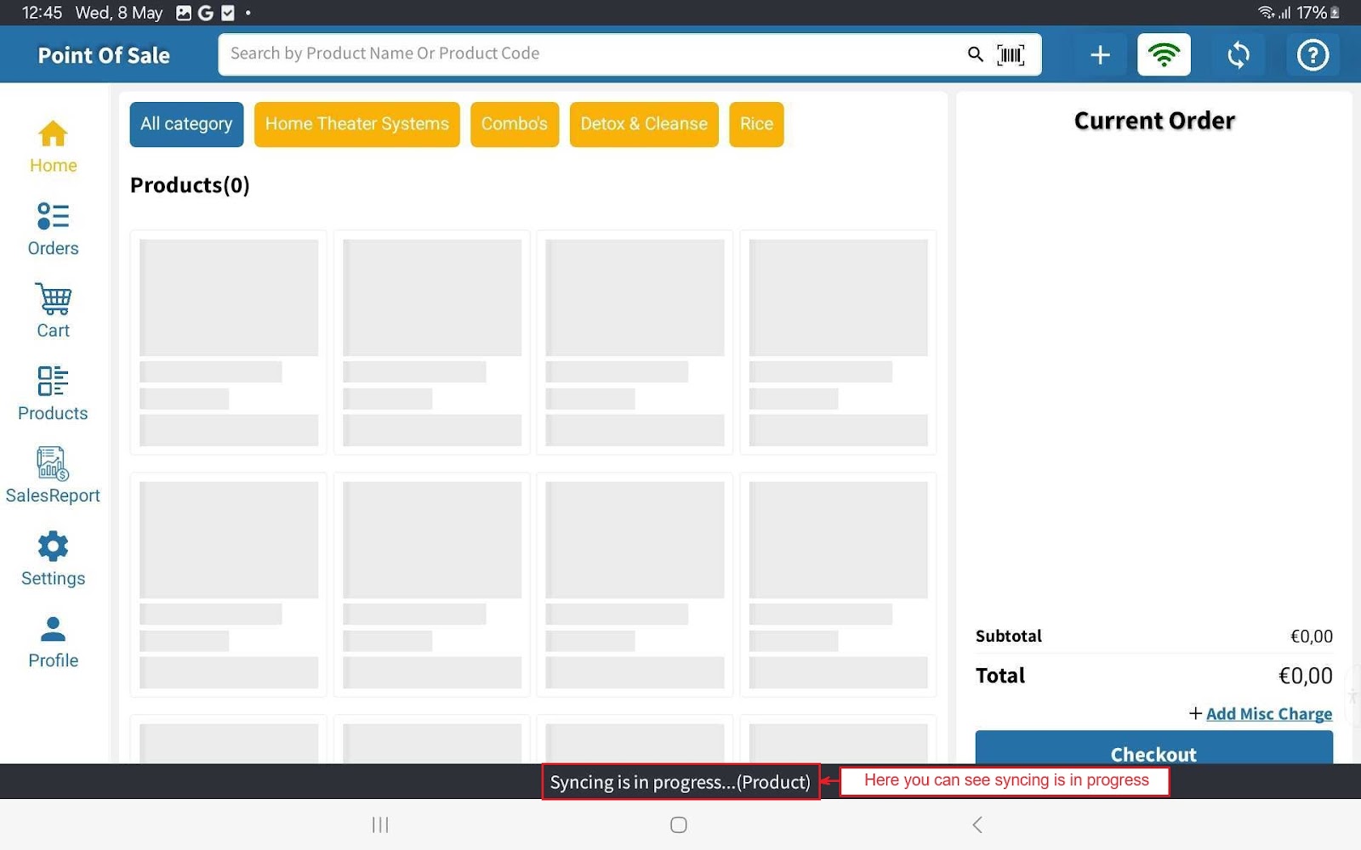Click the search magnifier icon
The image size is (1361, 850).
click(975, 54)
